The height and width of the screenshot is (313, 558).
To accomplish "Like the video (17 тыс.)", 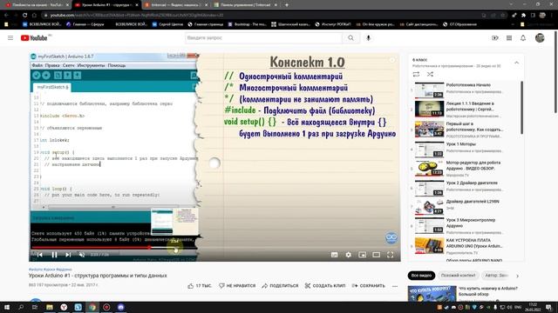I will click(x=200, y=286).
